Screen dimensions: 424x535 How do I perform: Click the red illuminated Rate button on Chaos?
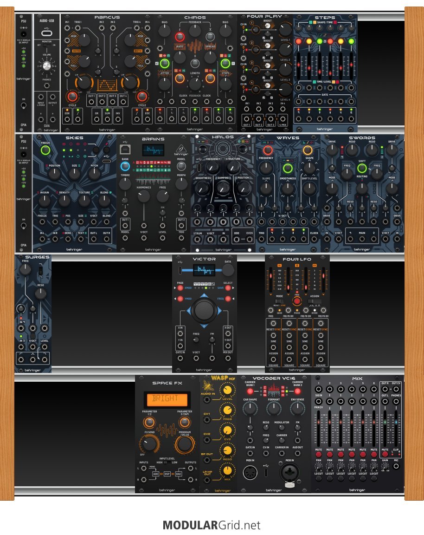[x=180, y=37]
